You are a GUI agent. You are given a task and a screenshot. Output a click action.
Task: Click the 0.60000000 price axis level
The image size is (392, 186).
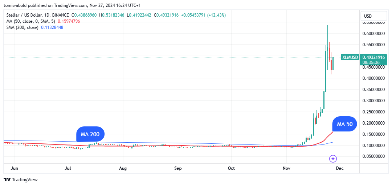pyautogui.click(x=373, y=34)
